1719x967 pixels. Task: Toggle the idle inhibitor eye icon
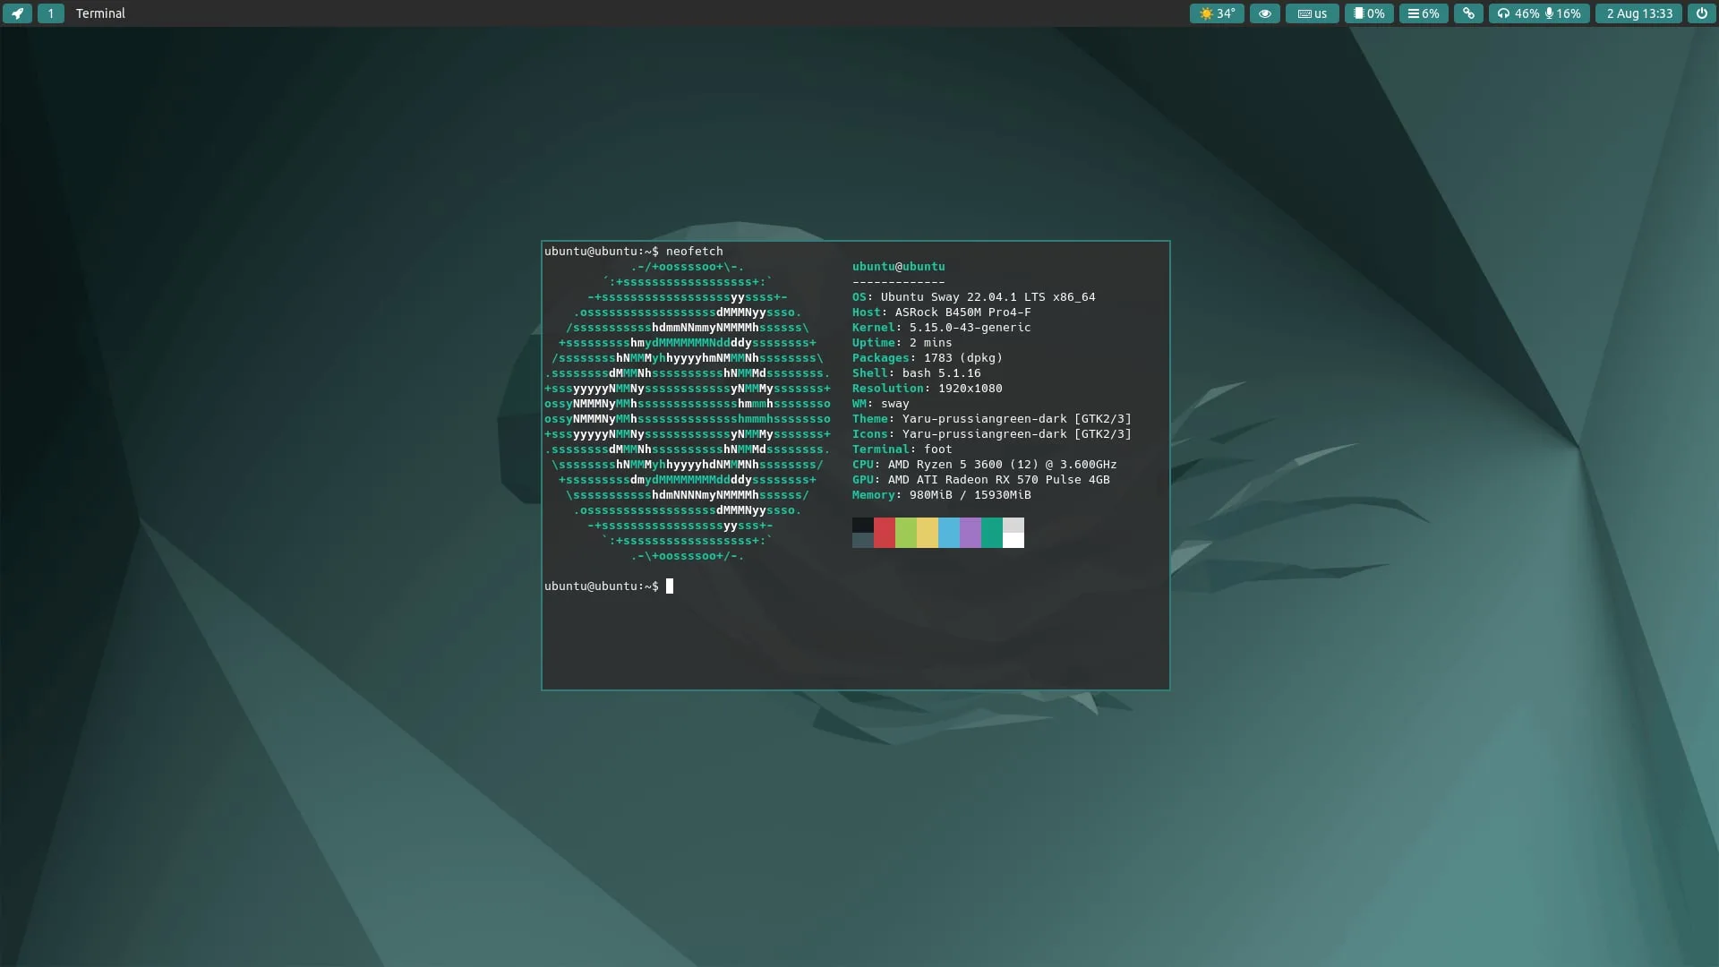pos(1264,13)
